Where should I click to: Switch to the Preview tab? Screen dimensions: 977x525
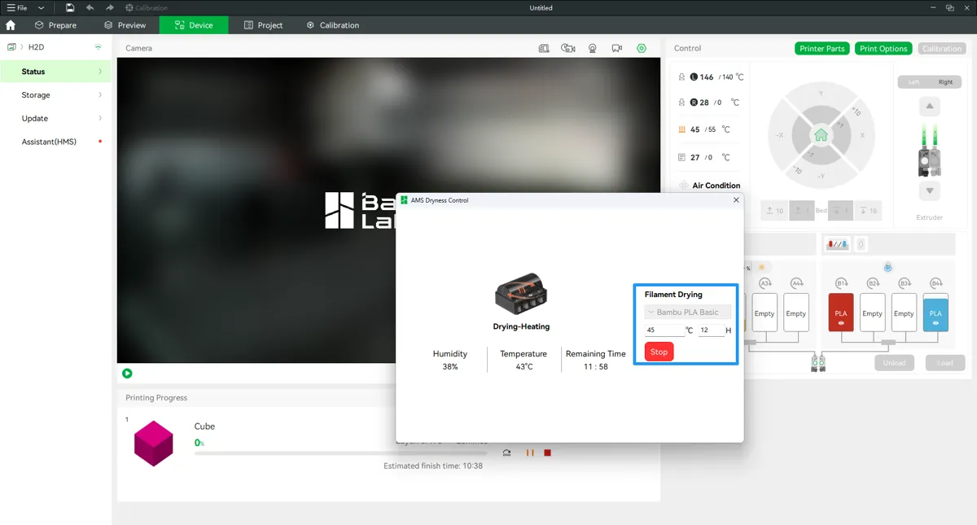click(x=125, y=25)
